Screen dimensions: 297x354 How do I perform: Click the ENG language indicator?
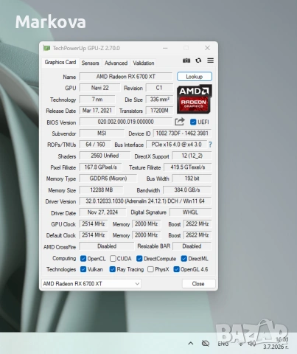[223, 344]
